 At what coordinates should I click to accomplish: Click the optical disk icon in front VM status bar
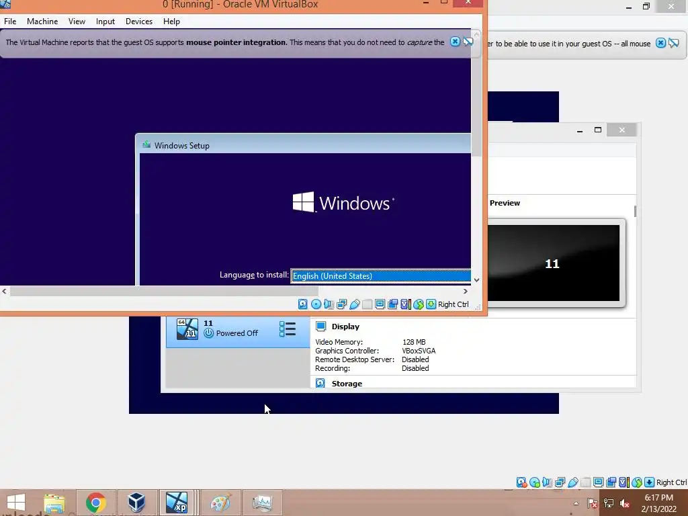click(x=316, y=304)
